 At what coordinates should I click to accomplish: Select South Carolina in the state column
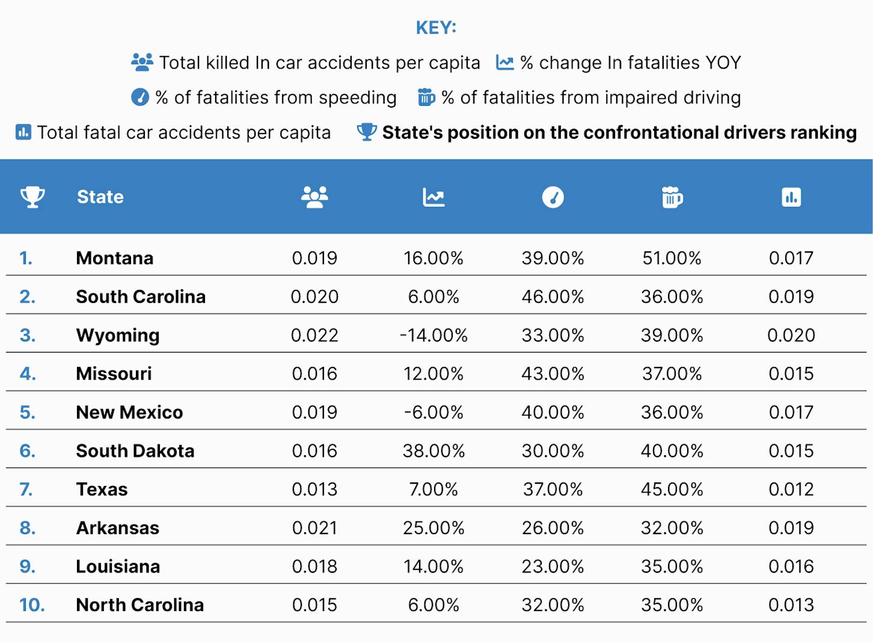tap(141, 297)
